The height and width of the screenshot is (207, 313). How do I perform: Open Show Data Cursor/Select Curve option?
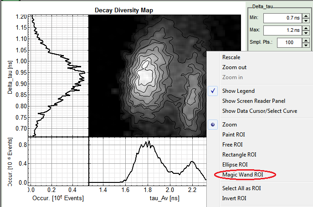pos(259,111)
